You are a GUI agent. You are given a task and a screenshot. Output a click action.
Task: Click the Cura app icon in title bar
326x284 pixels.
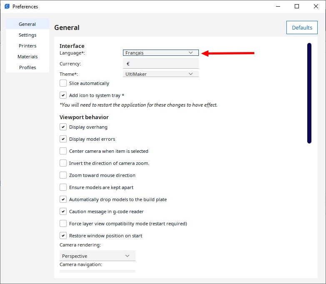click(7, 7)
